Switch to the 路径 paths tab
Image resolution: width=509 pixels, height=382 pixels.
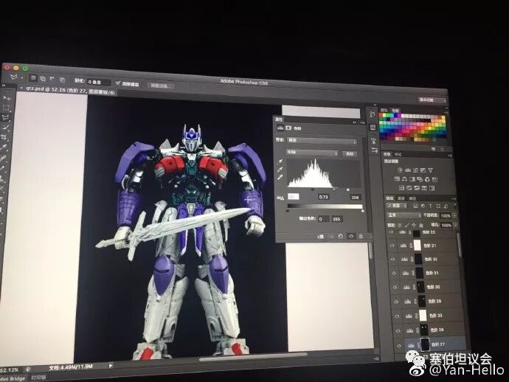click(x=412, y=198)
